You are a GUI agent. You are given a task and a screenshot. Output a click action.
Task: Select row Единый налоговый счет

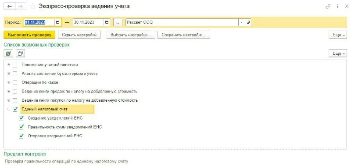click(x=57, y=109)
